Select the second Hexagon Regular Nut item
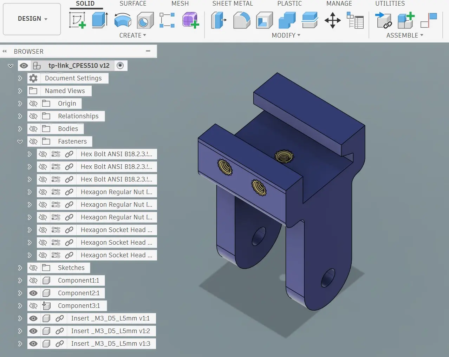449x357 pixels. coord(116,205)
